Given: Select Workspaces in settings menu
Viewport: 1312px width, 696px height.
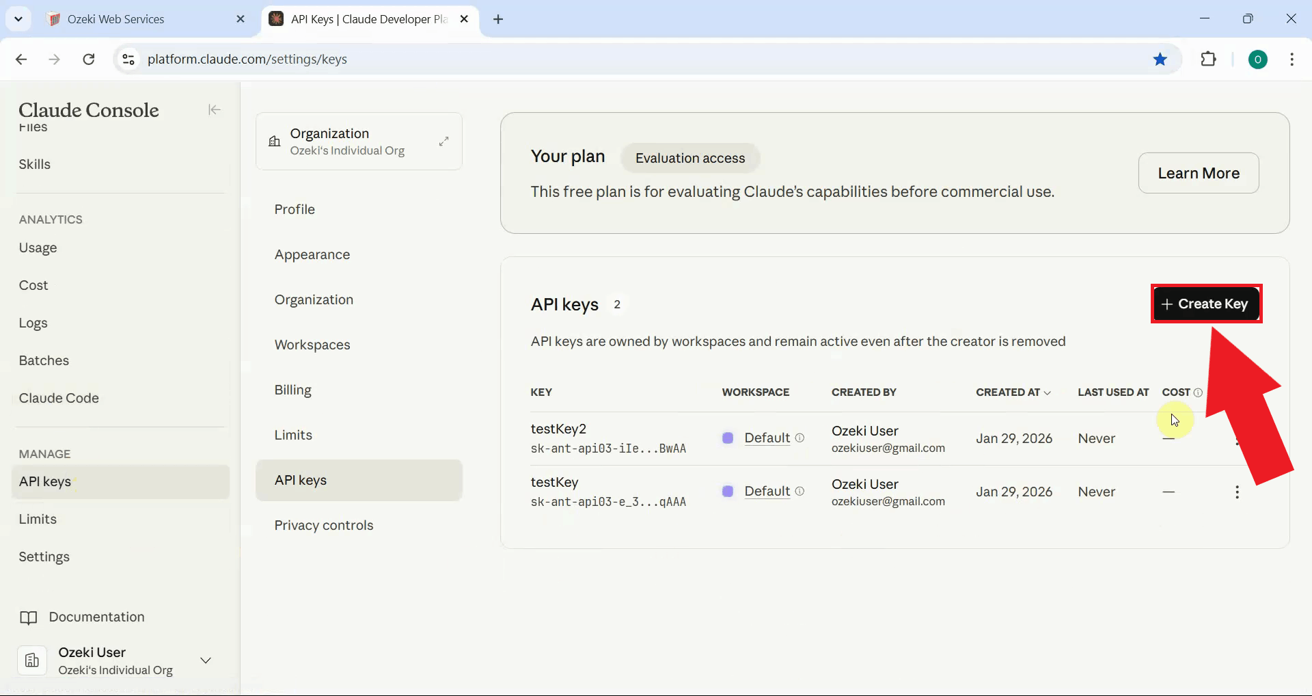Looking at the screenshot, I should (312, 345).
